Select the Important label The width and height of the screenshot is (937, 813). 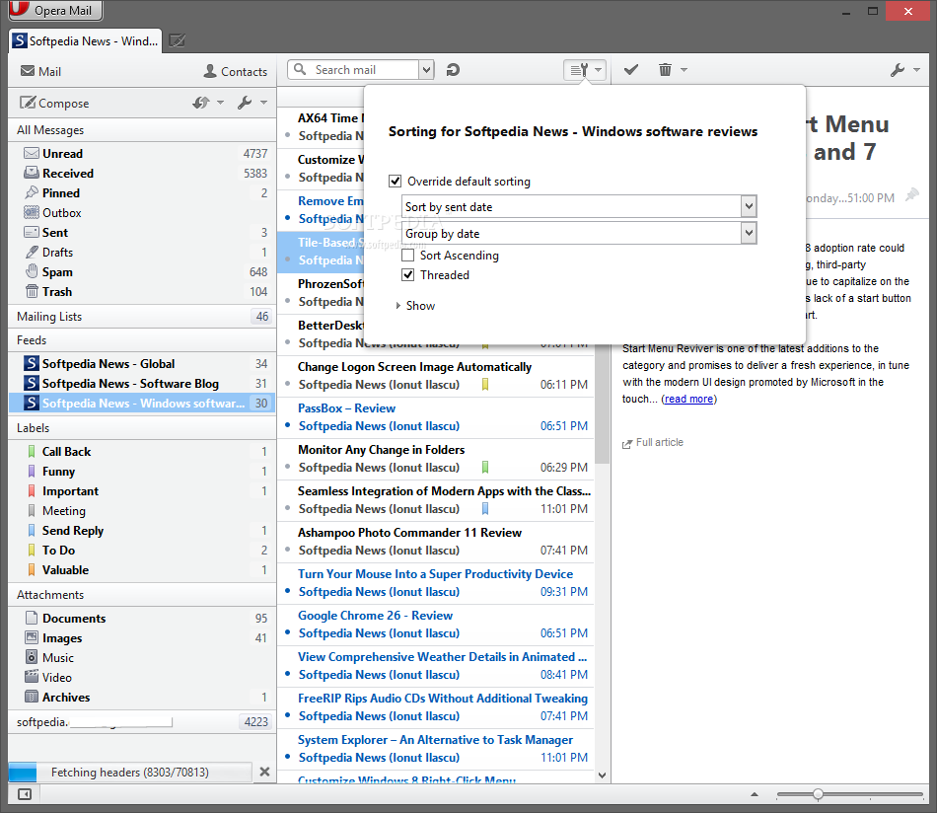(x=143, y=490)
